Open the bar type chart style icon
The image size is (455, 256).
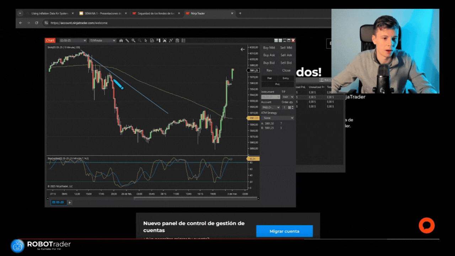[x=121, y=41]
